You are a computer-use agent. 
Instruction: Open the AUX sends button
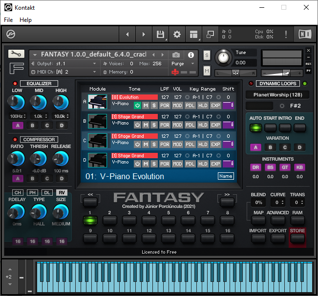(x=308, y=64)
